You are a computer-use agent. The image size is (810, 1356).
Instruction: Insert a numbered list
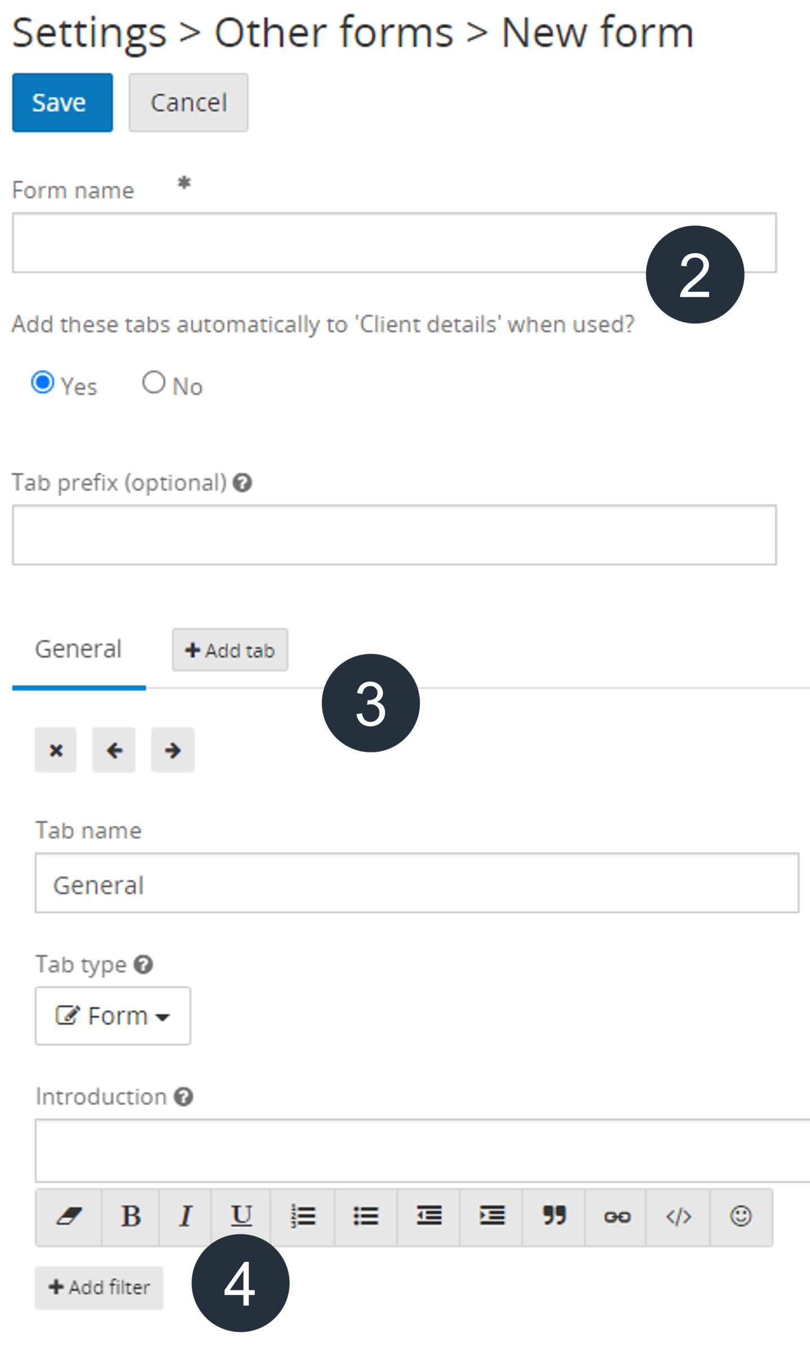tap(303, 1217)
